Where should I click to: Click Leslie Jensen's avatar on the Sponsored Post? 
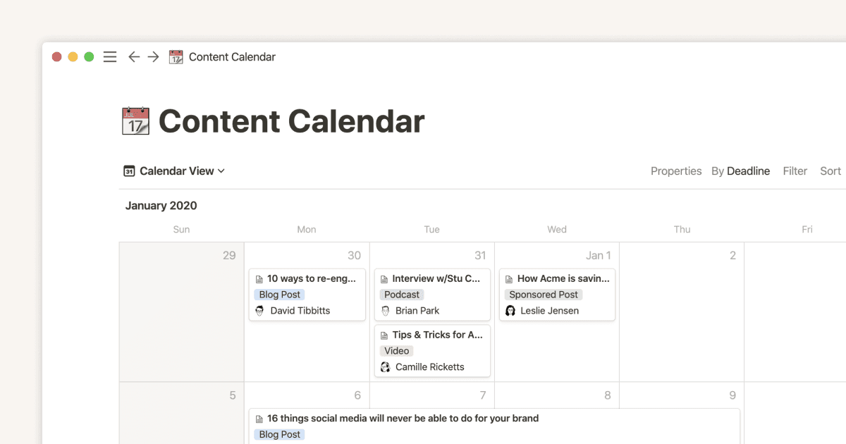(x=510, y=310)
